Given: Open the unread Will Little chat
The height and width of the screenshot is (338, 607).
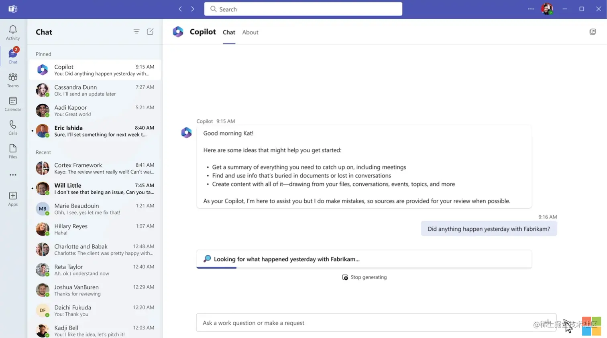Looking at the screenshot, I should click(x=95, y=188).
